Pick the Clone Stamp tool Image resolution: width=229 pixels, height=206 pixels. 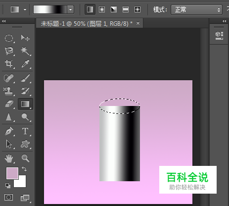tap(9, 91)
